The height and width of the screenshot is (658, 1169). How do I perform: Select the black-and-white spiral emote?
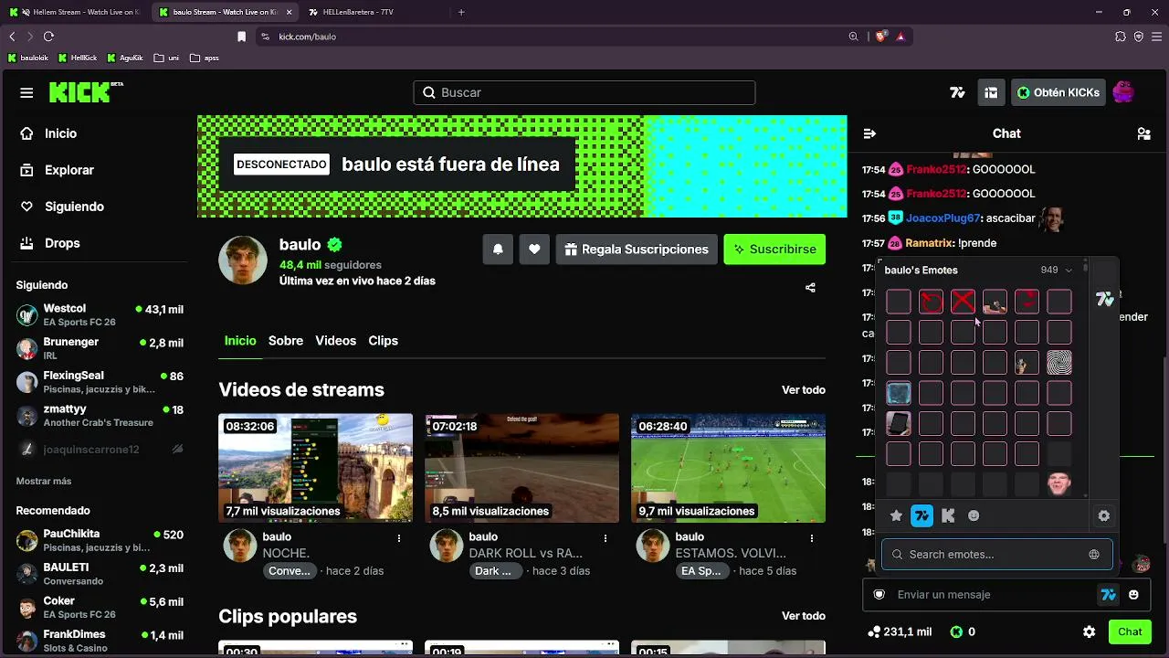coord(1059,363)
